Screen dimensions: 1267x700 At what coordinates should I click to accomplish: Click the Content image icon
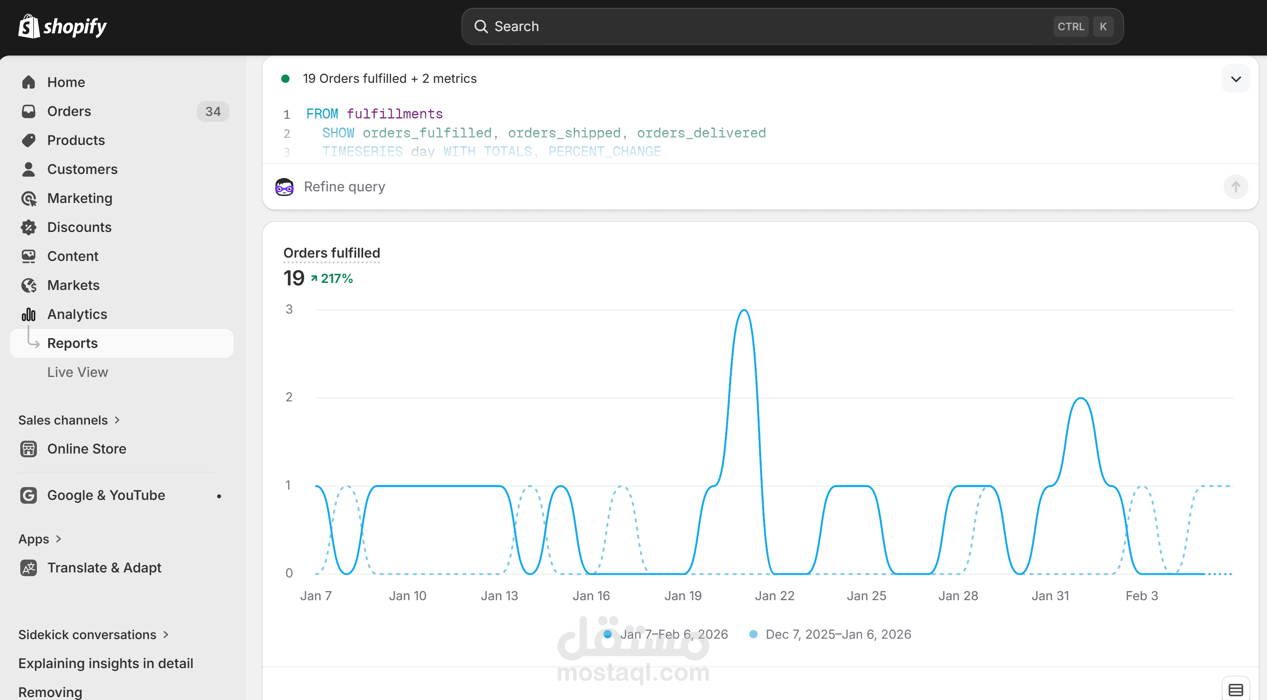tap(29, 256)
